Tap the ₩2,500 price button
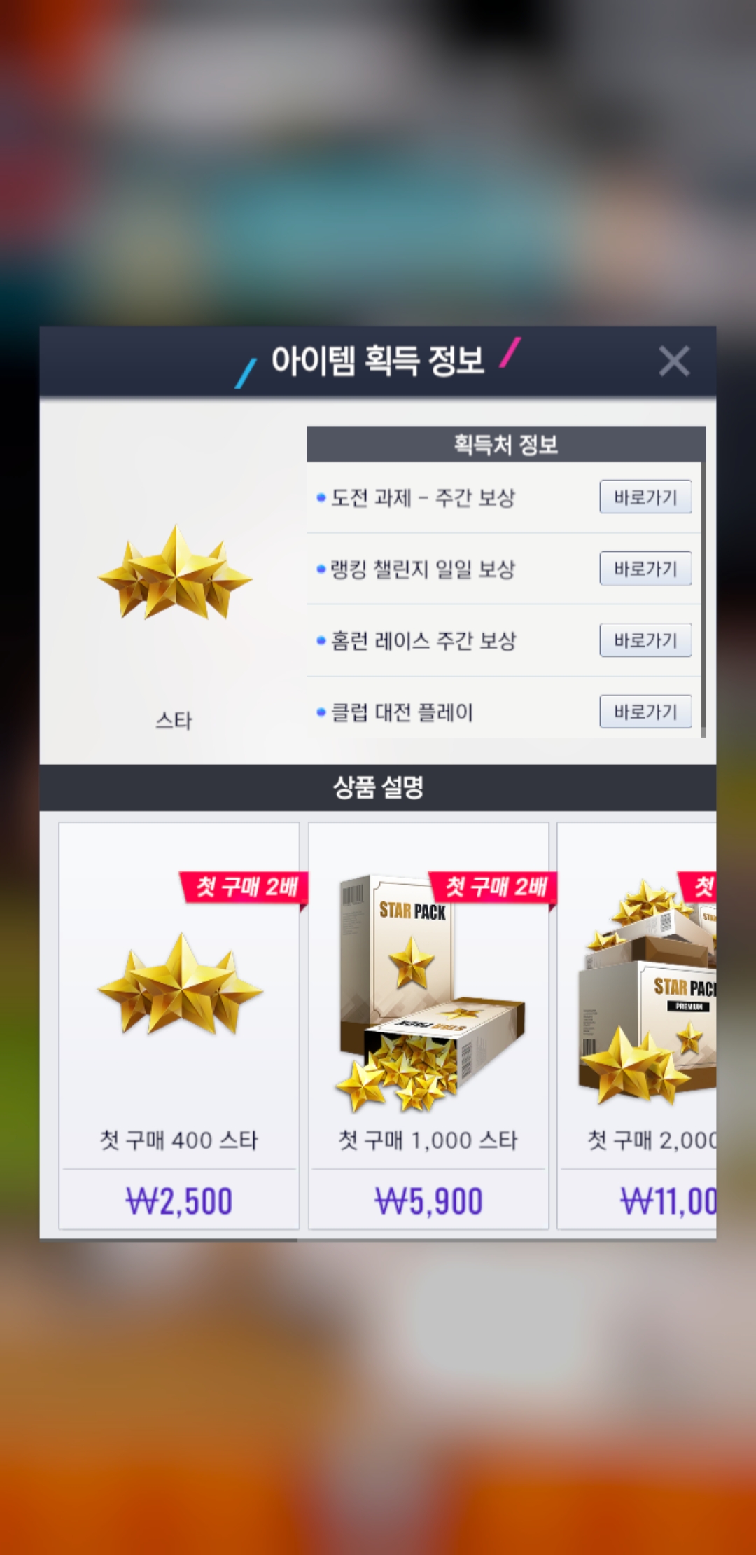This screenshot has width=756, height=1555. tap(179, 1201)
